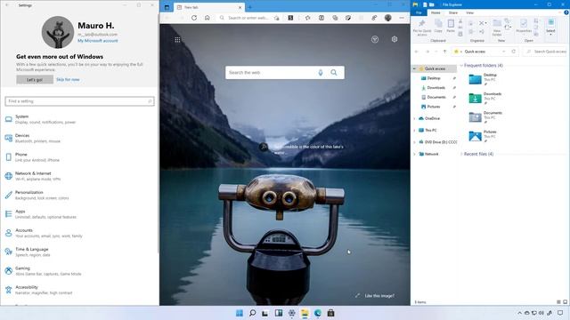
Task: Switch to the View ribbon tab
Action: pos(469,12)
